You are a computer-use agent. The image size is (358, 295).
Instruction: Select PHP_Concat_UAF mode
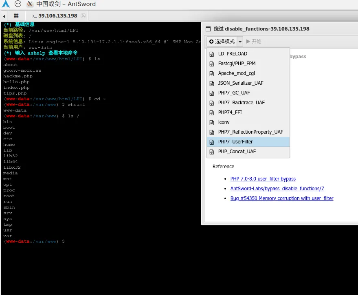tap(248, 152)
